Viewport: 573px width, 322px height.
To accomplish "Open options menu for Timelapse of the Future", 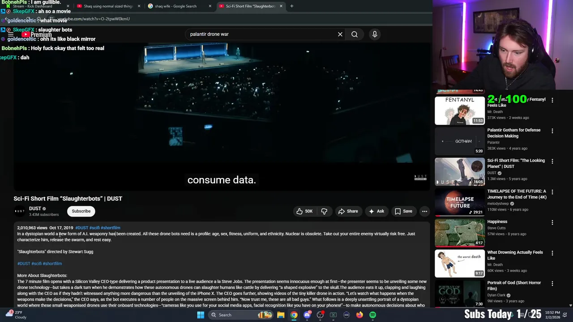I will pos(552,192).
